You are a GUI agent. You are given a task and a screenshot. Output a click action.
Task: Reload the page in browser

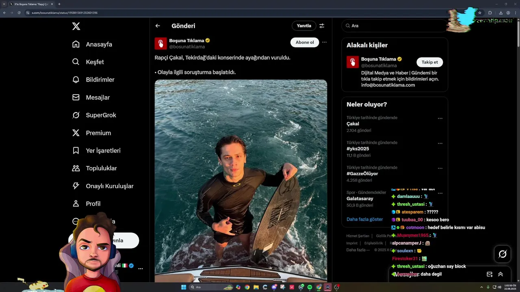tap(19, 13)
